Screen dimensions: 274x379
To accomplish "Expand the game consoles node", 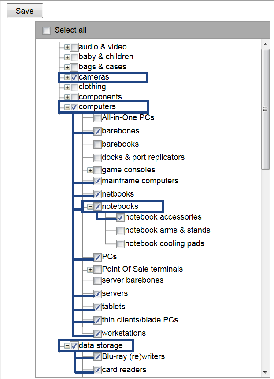I will coord(90,170).
